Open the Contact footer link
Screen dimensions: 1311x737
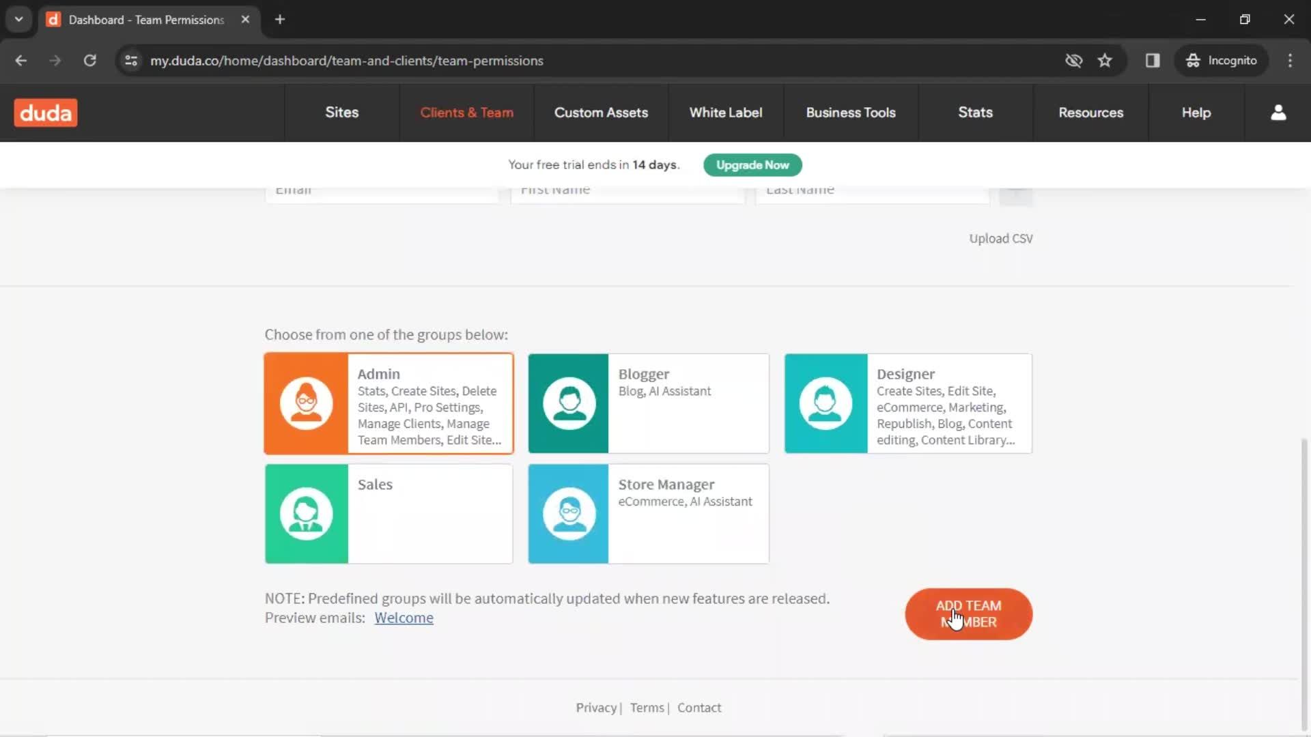(699, 708)
